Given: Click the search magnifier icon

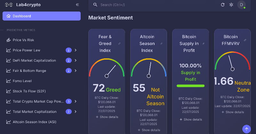Looking at the screenshot, I should 95,4.
